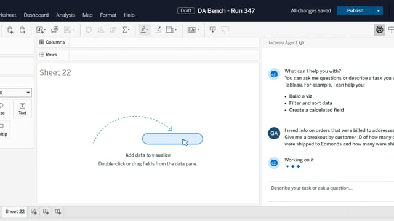Screen dimensions: 394x221
Task: Open the Help menu
Action: click(129, 15)
